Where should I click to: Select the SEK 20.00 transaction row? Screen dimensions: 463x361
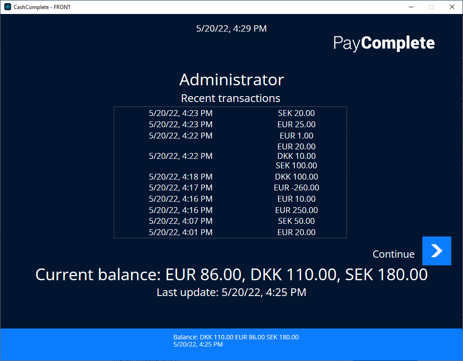(231, 113)
